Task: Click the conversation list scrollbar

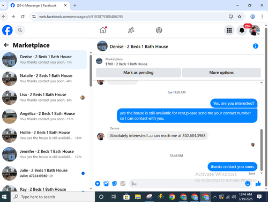Action: tap(91, 71)
